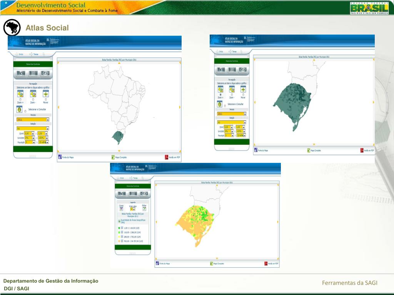This screenshot has height=295, width=394.
Task: Click yellow legend swatch in bottom legend window
Action: tap(119, 237)
